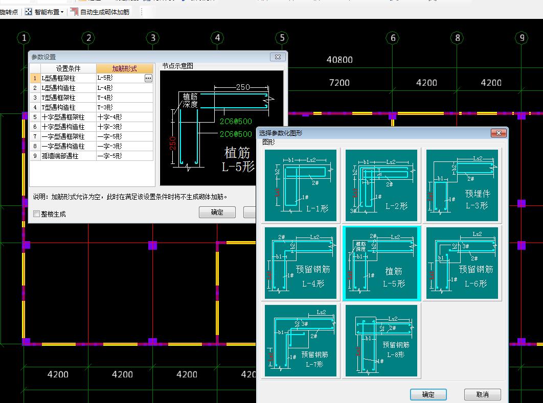543x403 pixels.
Task: Choose the 预留钢筋 L-4形 thumbnail
Action: tap(301, 263)
